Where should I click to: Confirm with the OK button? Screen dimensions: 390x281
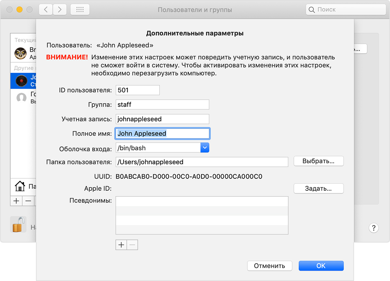[x=321, y=266]
